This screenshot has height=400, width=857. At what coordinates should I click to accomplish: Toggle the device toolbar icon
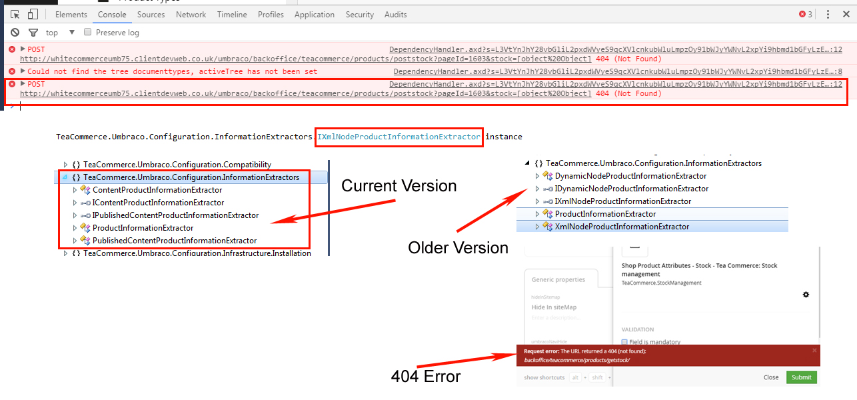click(x=33, y=15)
